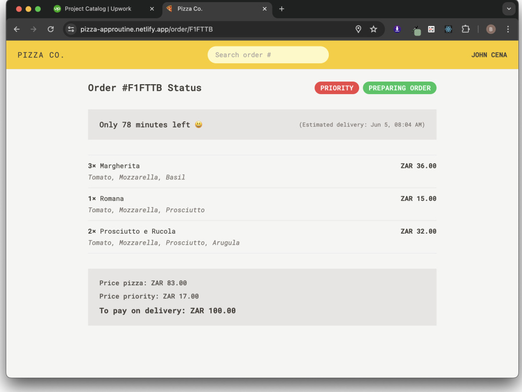522x392 pixels.
Task: Click the macOS yellow minimize button
Action: [28, 9]
